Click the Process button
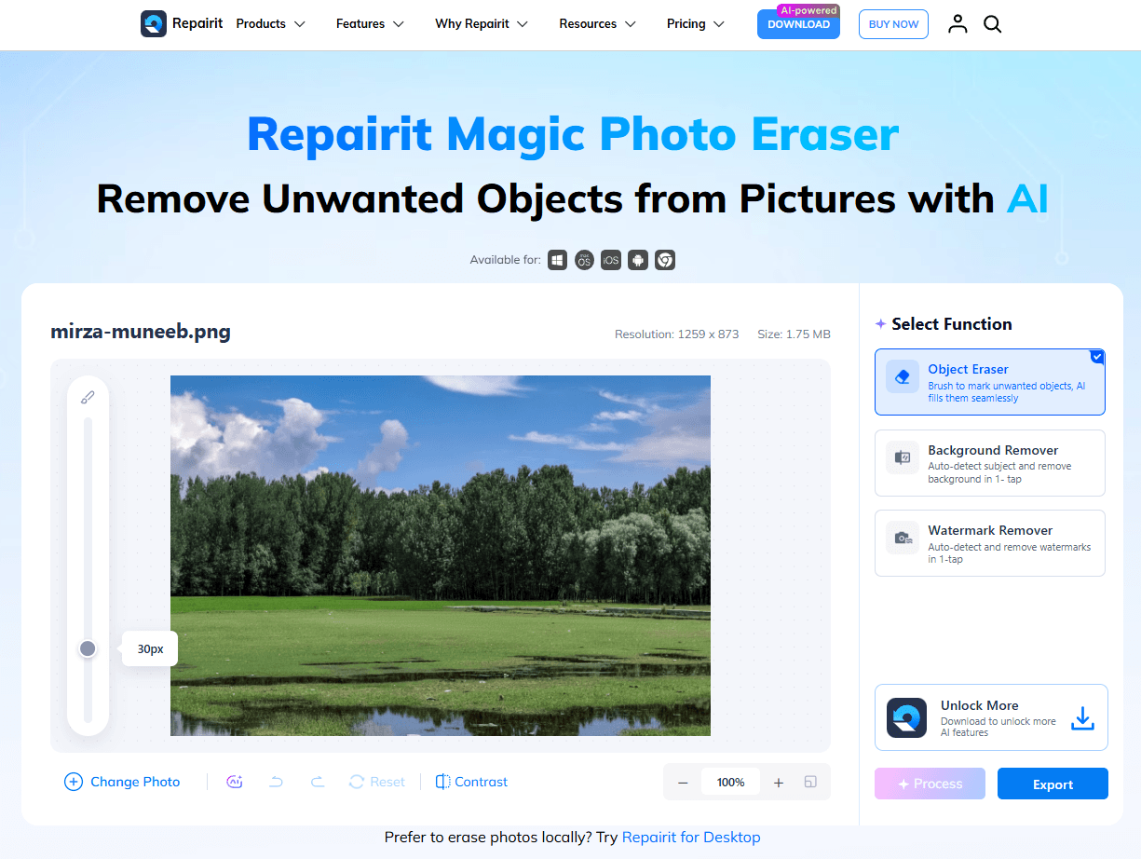Image resolution: width=1141 pixels, height=859 pixels. point(930,784)
